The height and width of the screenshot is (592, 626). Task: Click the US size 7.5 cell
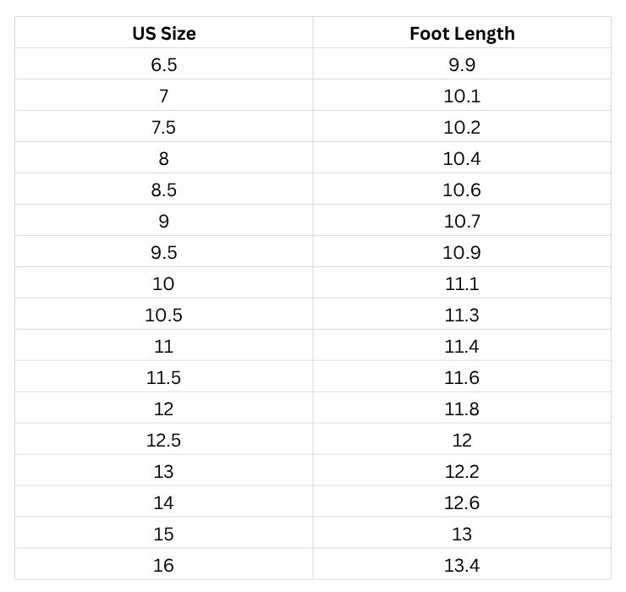pyautogui.click(x=163, y=127)
